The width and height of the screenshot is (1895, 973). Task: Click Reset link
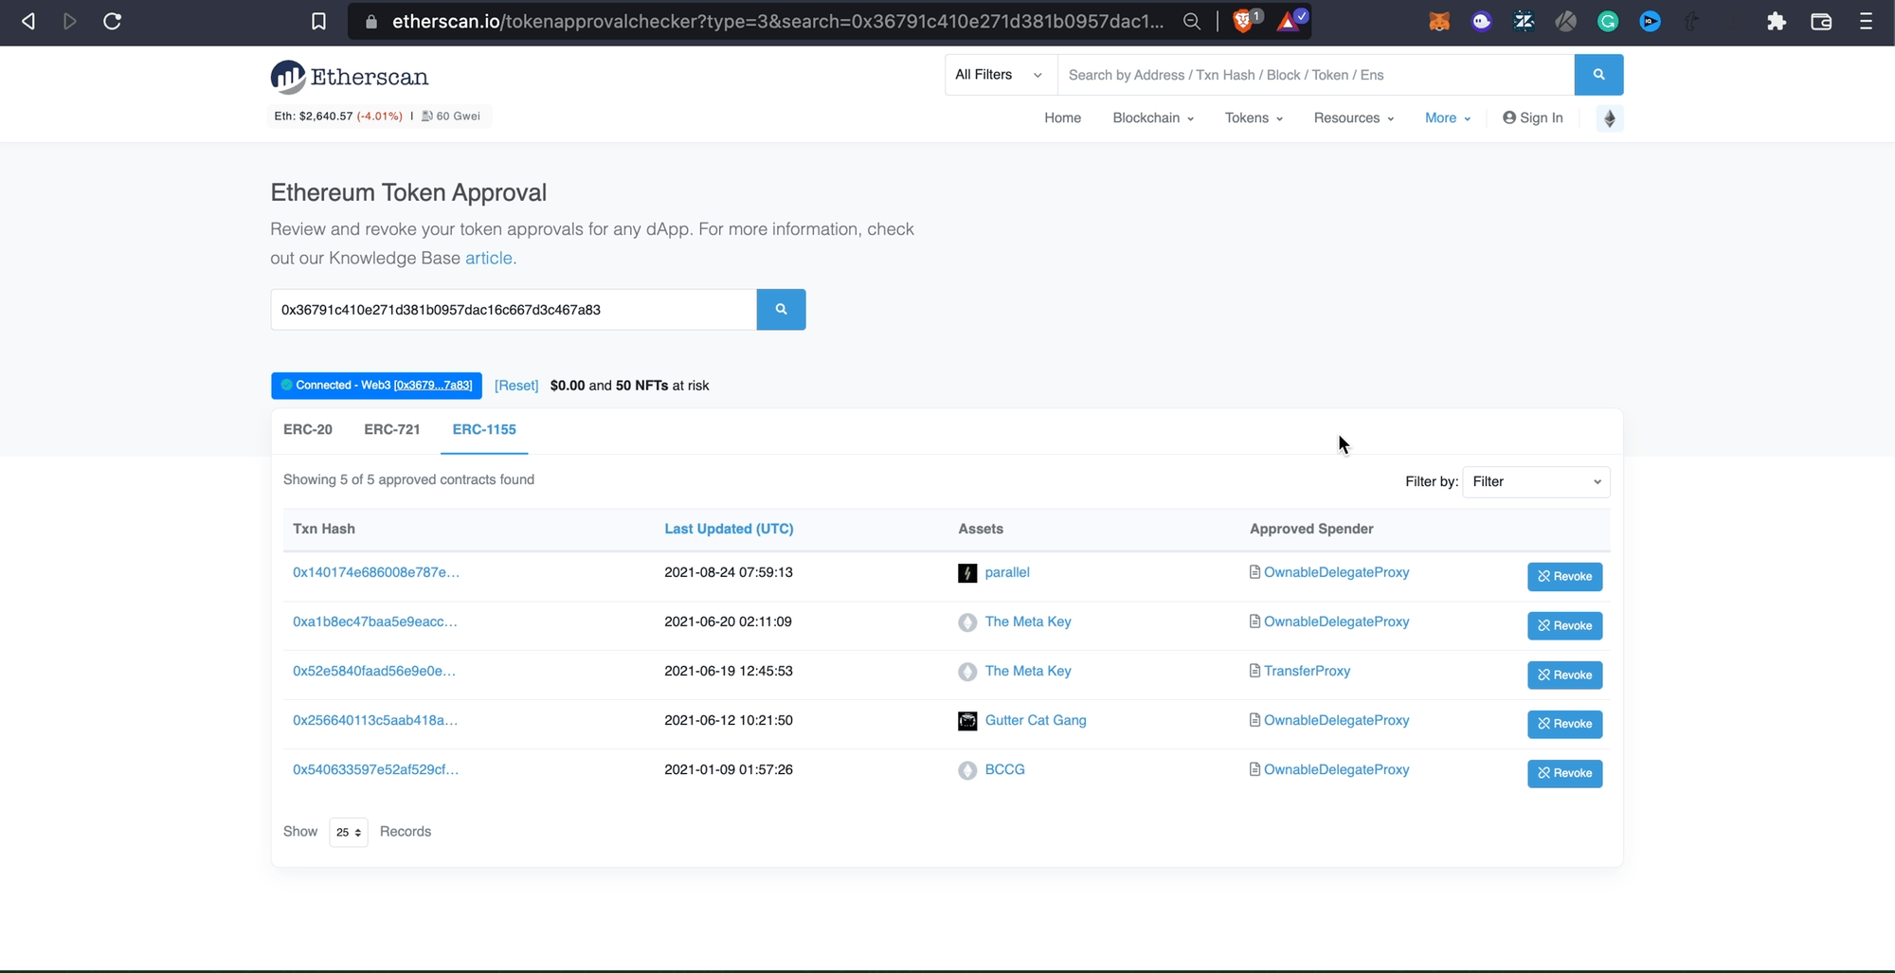516,386
